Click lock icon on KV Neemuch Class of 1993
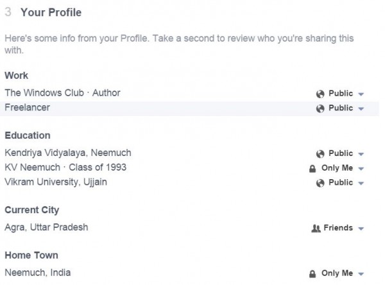The image size is (385, 285). point(312,169)
